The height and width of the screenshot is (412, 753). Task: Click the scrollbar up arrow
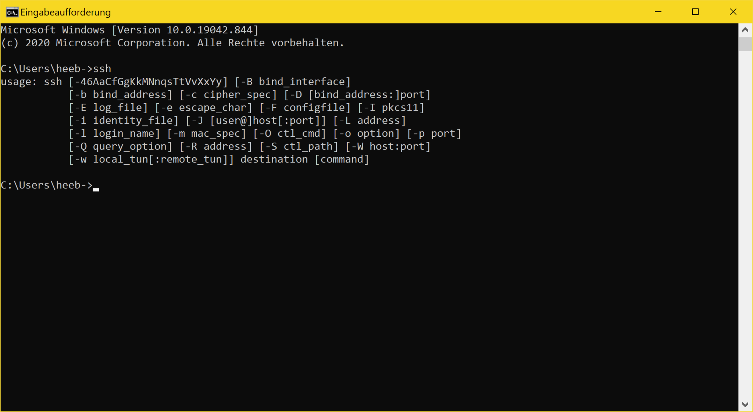[x=745, y=30]
